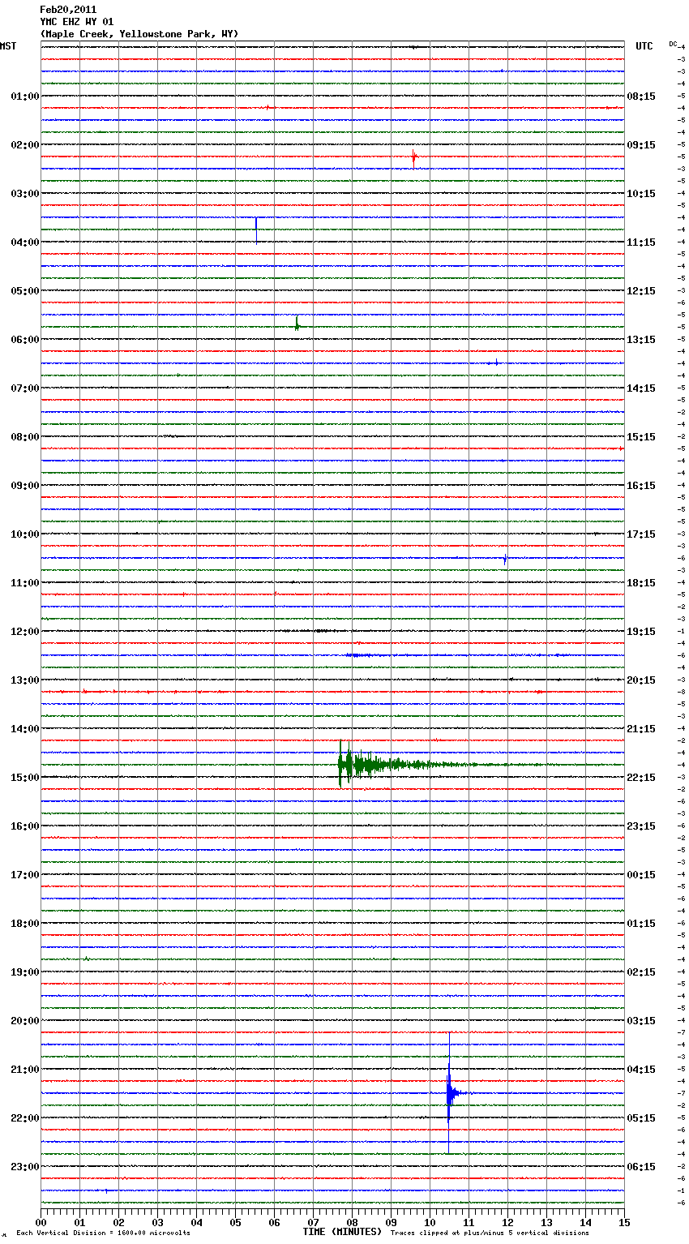Click the MST timezone label
The height and width of the screenshot is (1244, 689).
pos(8,46)
